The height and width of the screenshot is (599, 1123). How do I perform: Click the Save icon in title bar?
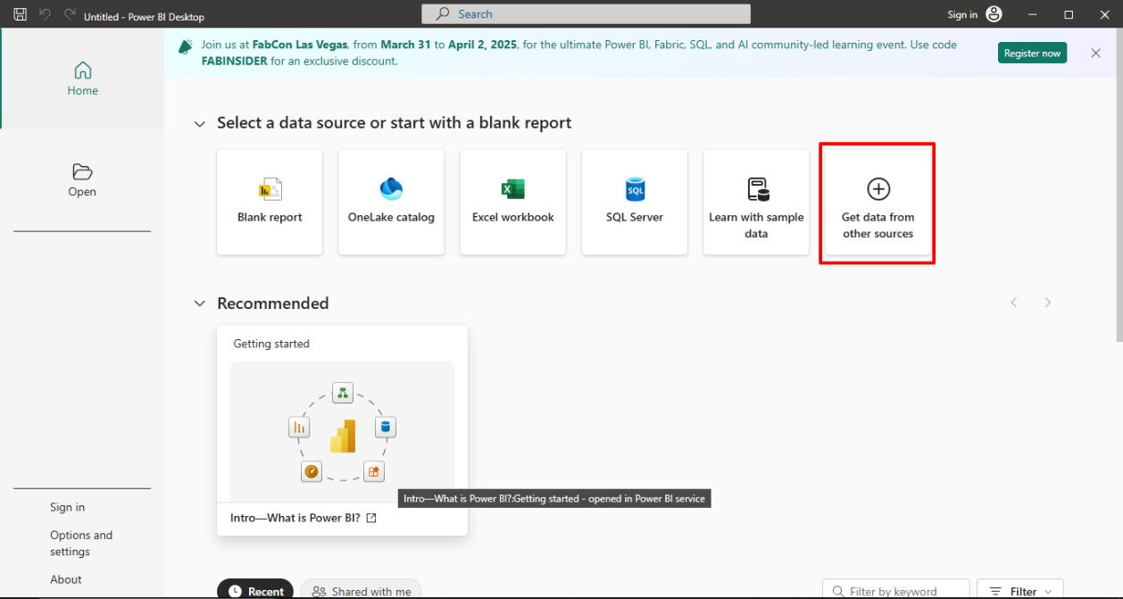[20, 15]
